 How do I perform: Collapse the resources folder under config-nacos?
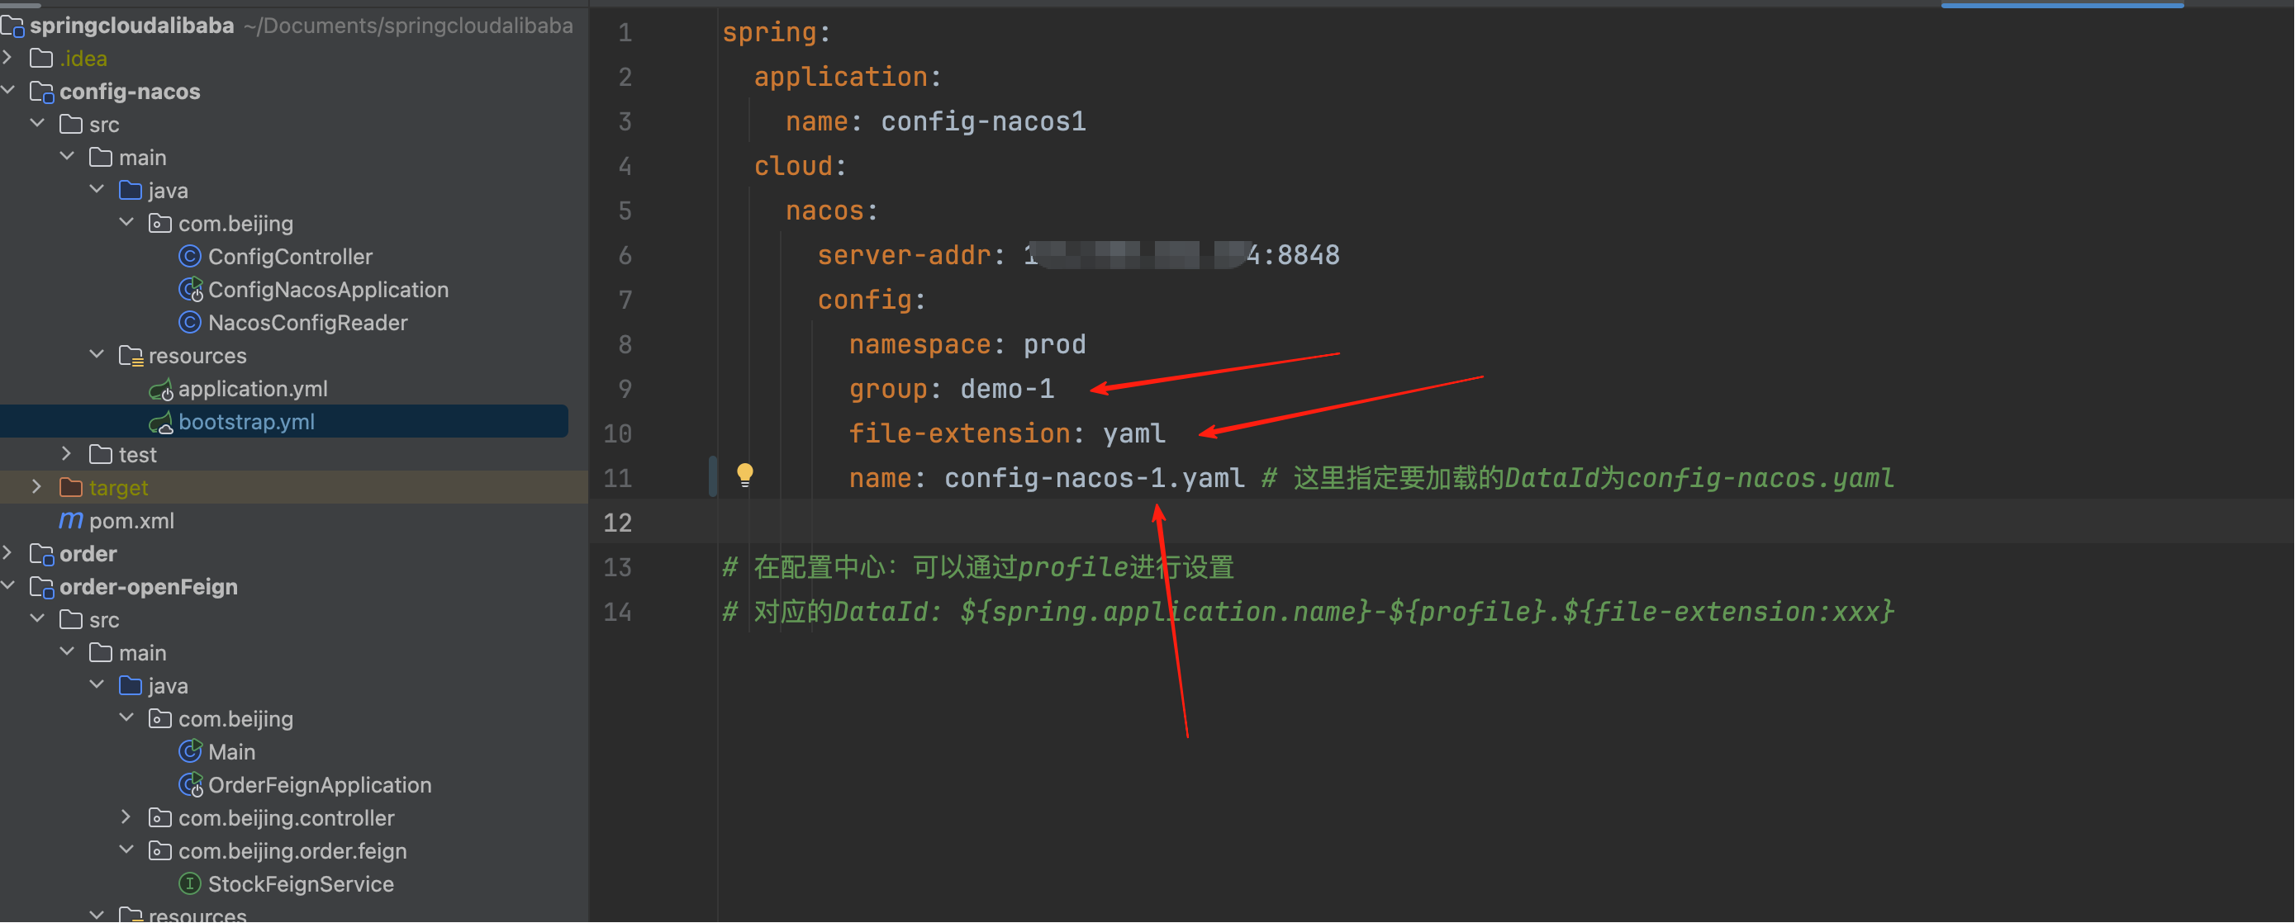click(97, 355)
